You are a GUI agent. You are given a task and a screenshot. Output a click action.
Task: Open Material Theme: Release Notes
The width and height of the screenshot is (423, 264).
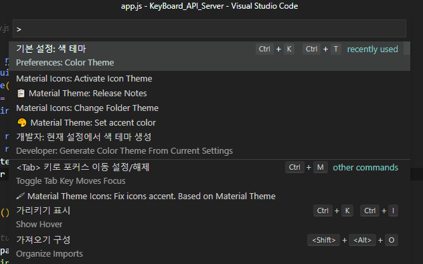pyautogui.click(x=209, y=93)
